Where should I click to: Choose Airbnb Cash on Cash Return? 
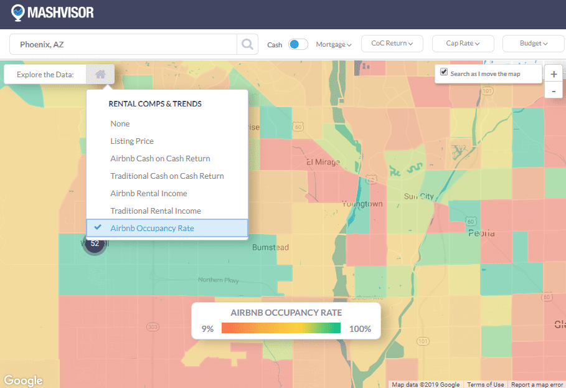(160, 159)
